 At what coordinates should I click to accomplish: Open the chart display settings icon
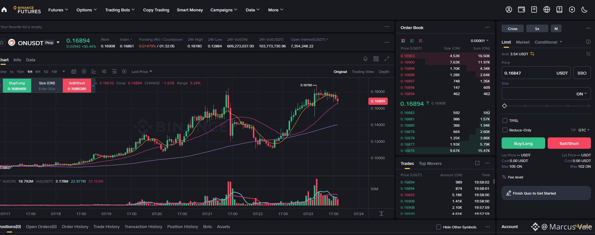114,72
